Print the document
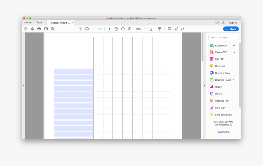 coord(39,29)
